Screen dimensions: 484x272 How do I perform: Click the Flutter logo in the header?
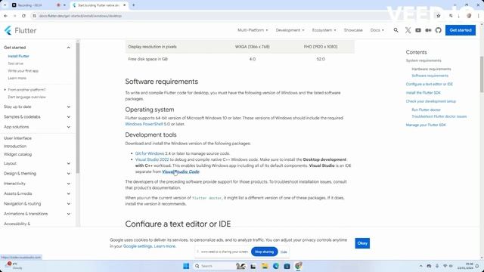click(20, 30)
